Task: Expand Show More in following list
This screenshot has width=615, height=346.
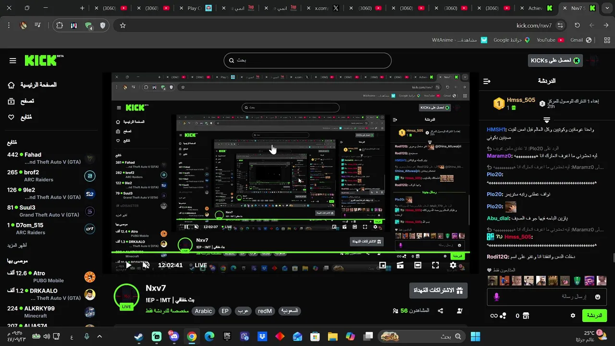Action: click(x=17, y=245)
